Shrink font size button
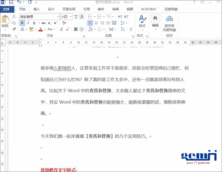The height and width of the screenshot is (172, 222). tap(68, 29)
